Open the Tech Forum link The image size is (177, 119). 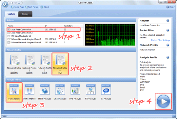[x=32, y=7]
